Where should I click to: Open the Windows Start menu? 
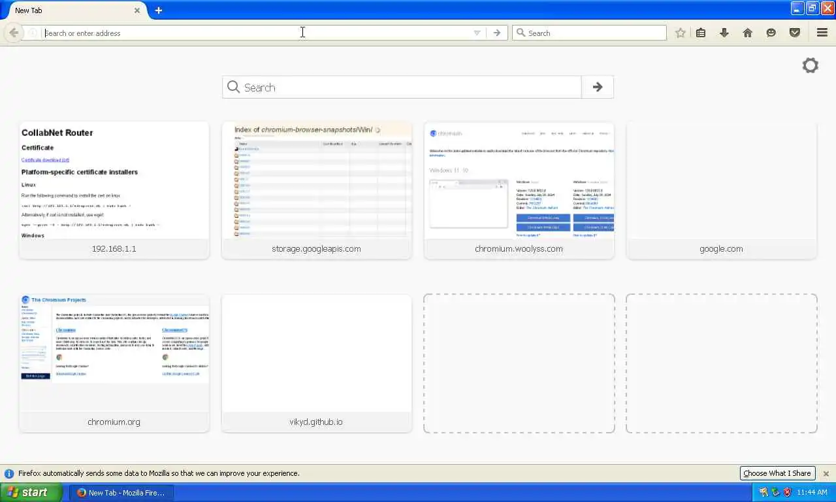[31, 492]
